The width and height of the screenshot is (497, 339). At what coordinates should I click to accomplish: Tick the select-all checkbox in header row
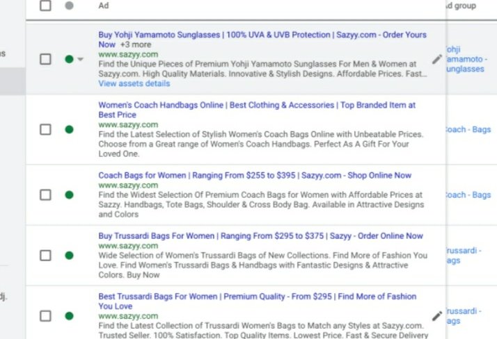tap(45, 6)
